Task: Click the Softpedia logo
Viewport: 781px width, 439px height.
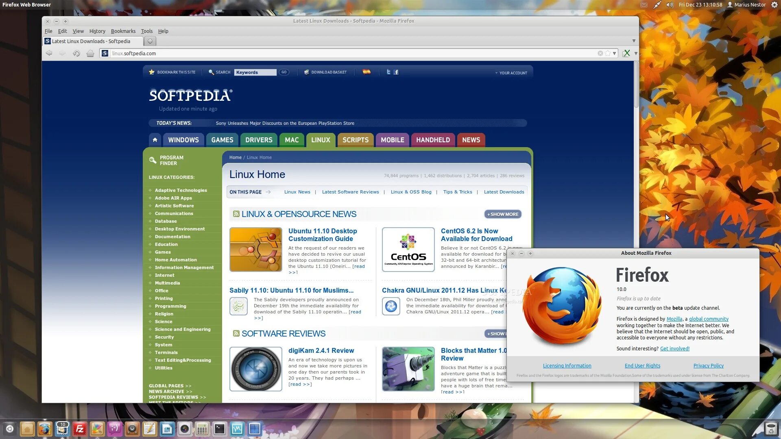Action: point(190,95)
